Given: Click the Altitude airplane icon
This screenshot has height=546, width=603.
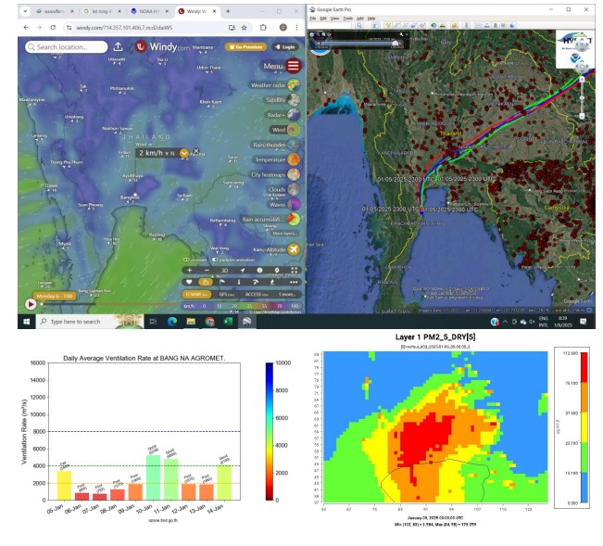Looking at the screenshot, I should click(294, 249).
